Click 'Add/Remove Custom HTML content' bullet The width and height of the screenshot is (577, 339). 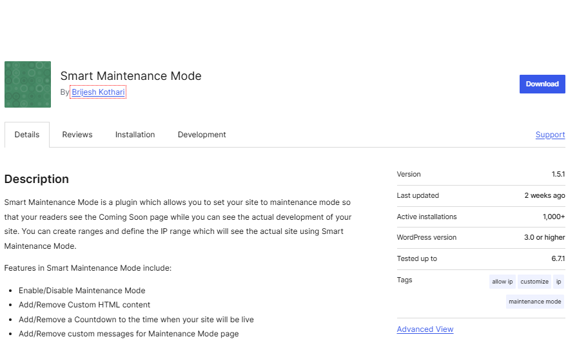(x=84, y=305)
